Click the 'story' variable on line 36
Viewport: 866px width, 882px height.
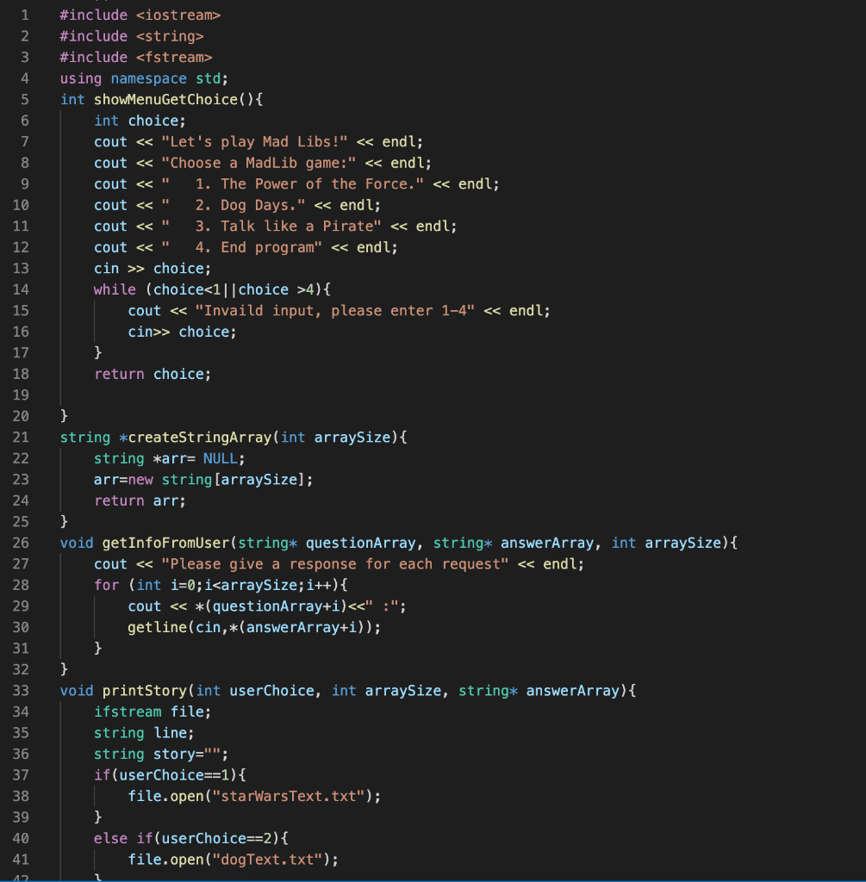(174, 754)
